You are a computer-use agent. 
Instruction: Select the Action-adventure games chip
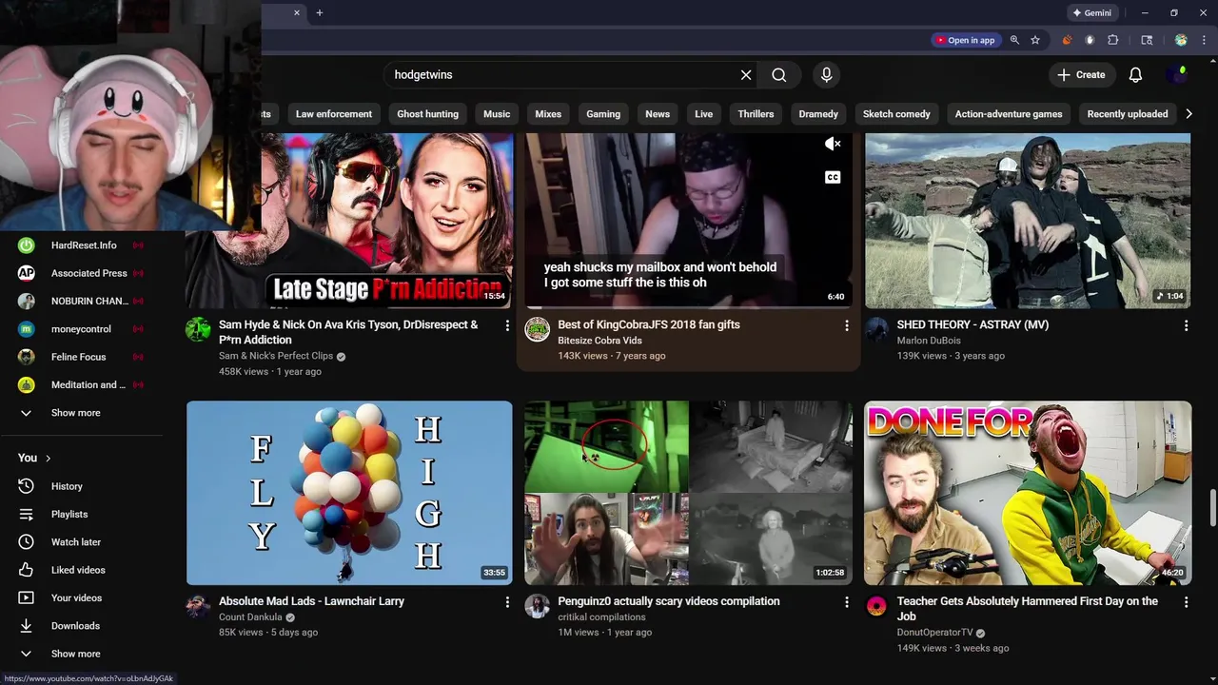1009,114
